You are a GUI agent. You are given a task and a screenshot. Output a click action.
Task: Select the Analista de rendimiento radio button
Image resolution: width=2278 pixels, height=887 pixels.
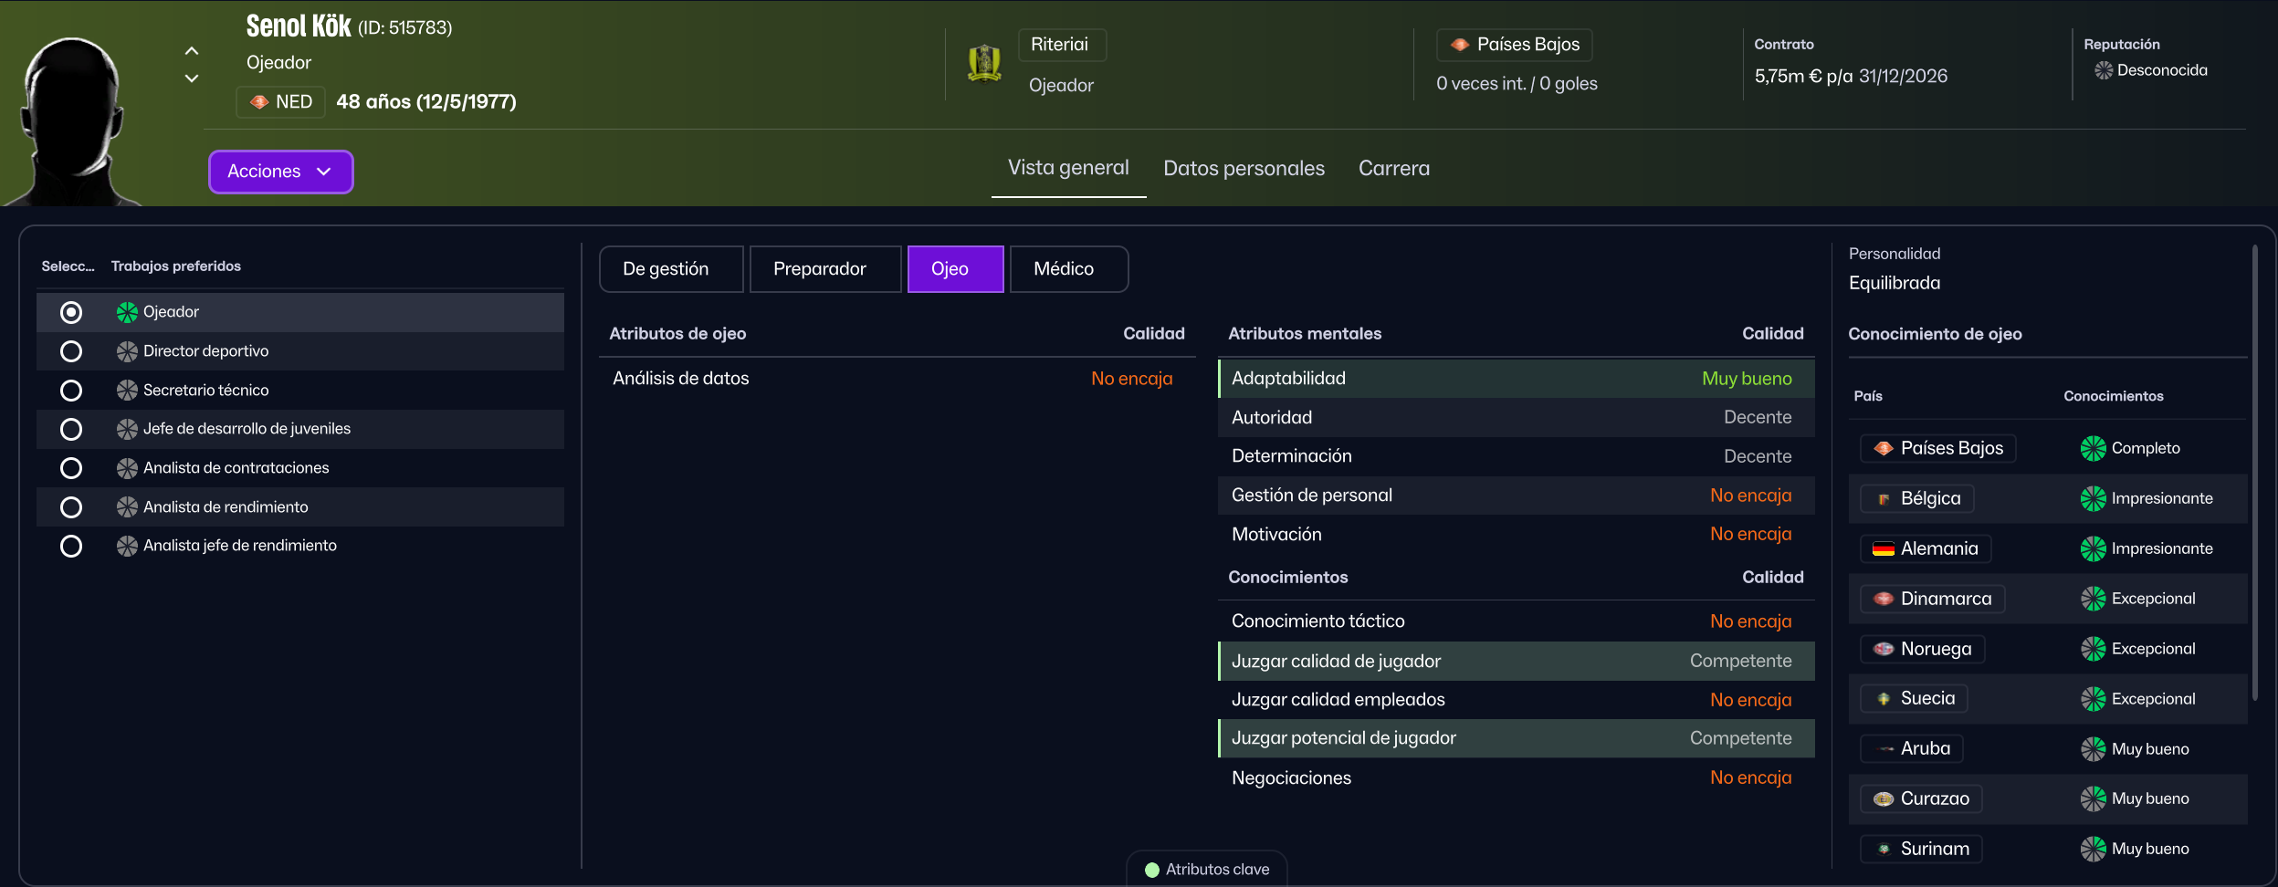coord(71,507)
